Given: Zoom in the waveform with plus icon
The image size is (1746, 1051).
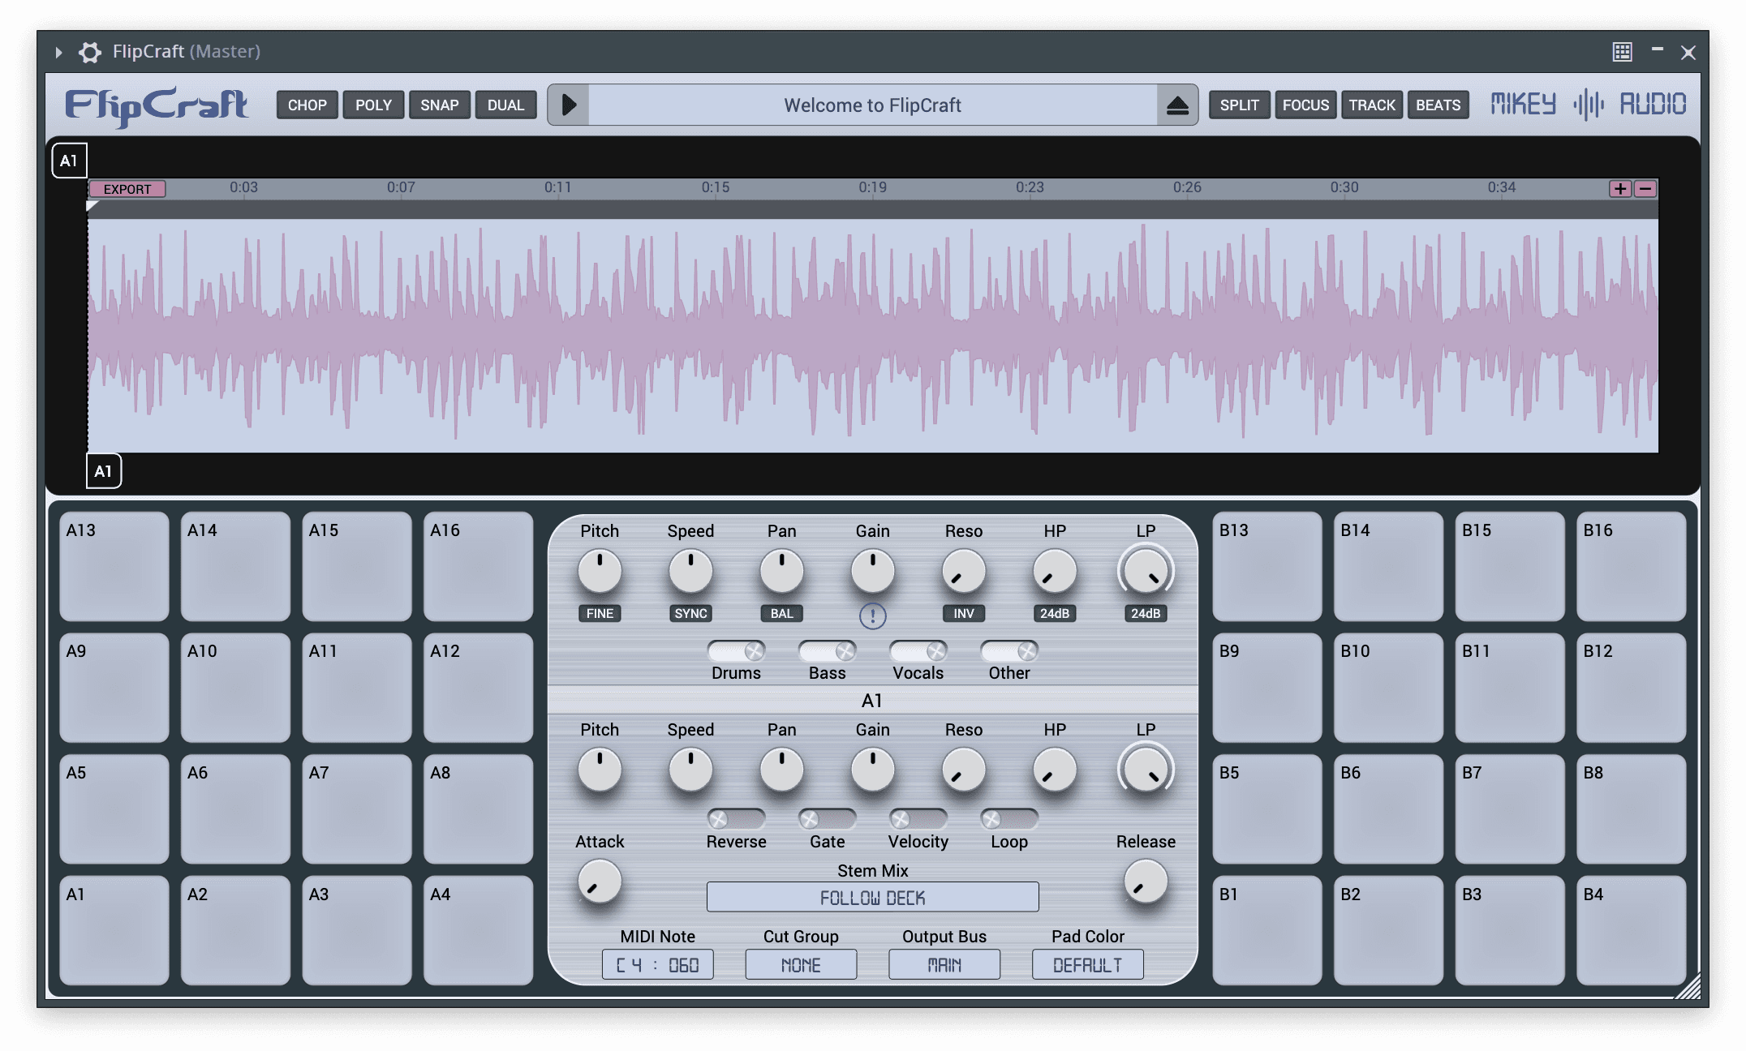Looking at the screenshot, I should (x=1620, y=189).
